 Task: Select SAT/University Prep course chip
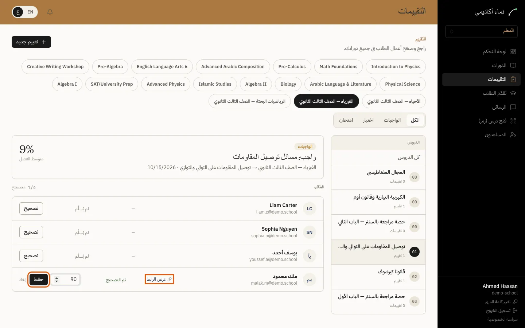point(112,84)
